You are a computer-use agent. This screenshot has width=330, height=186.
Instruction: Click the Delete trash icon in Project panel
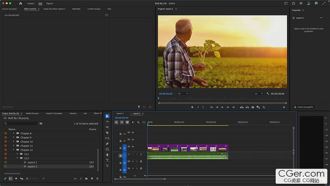click(x=97, y=178)
